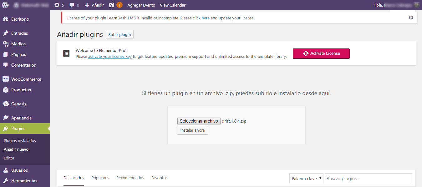This screenshot has width=422, height=187.
Task: Open the Añadir new content menu
Action: tap(94, 5)
